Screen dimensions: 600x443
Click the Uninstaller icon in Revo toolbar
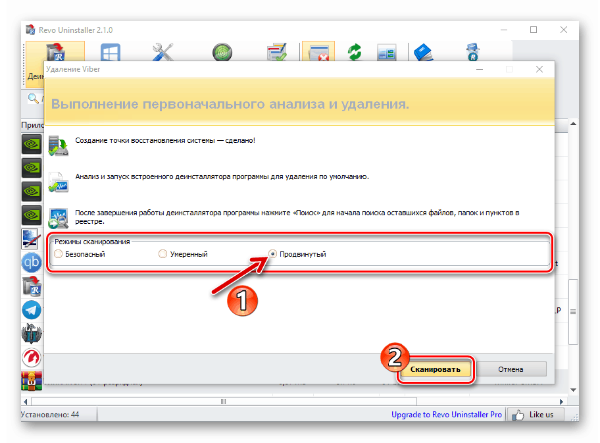[x=56, y=52]
